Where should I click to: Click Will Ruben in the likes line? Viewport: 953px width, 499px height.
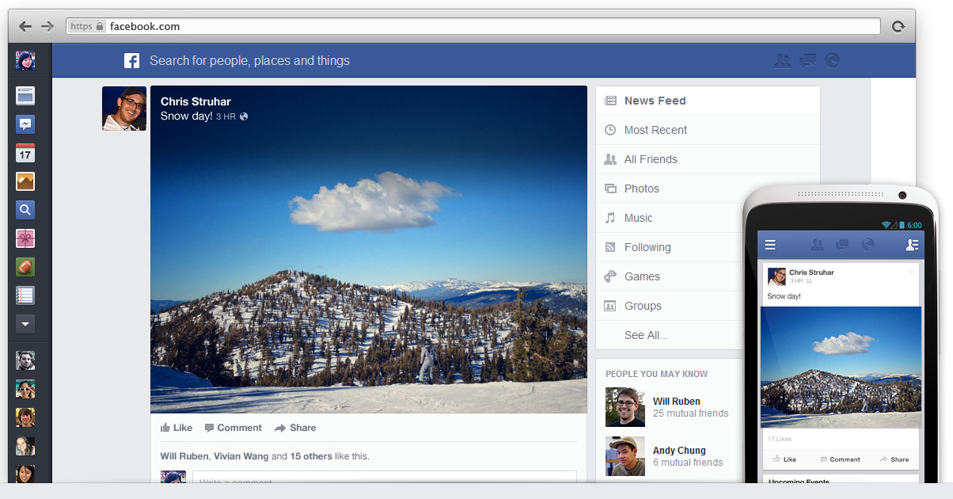click(184, 456)
